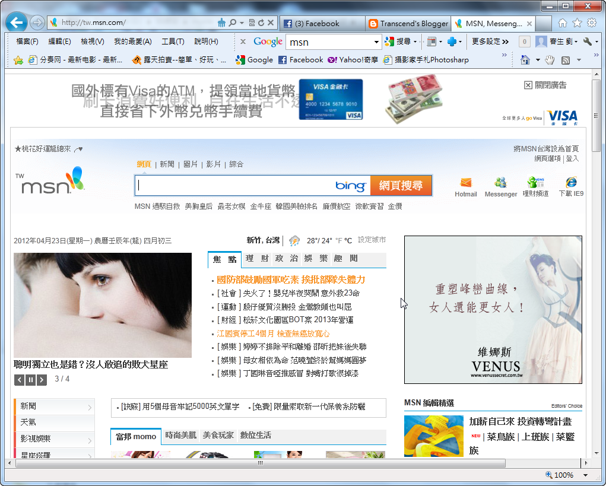Open the Messenger icon

500,182
